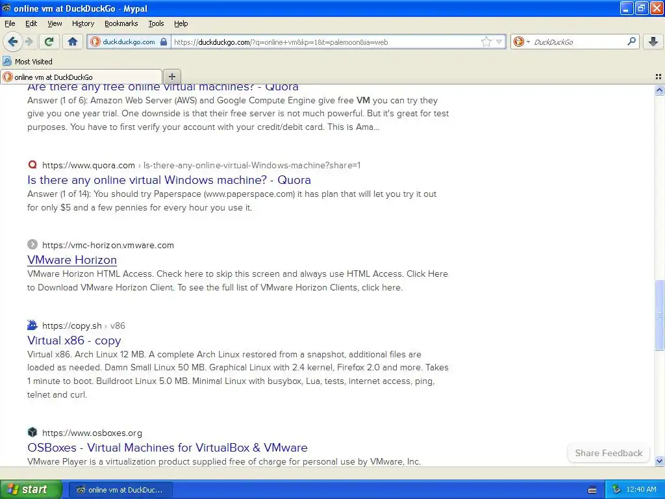665x499 pixels.
Task: Open the Help menu
Action: [181, 23]
